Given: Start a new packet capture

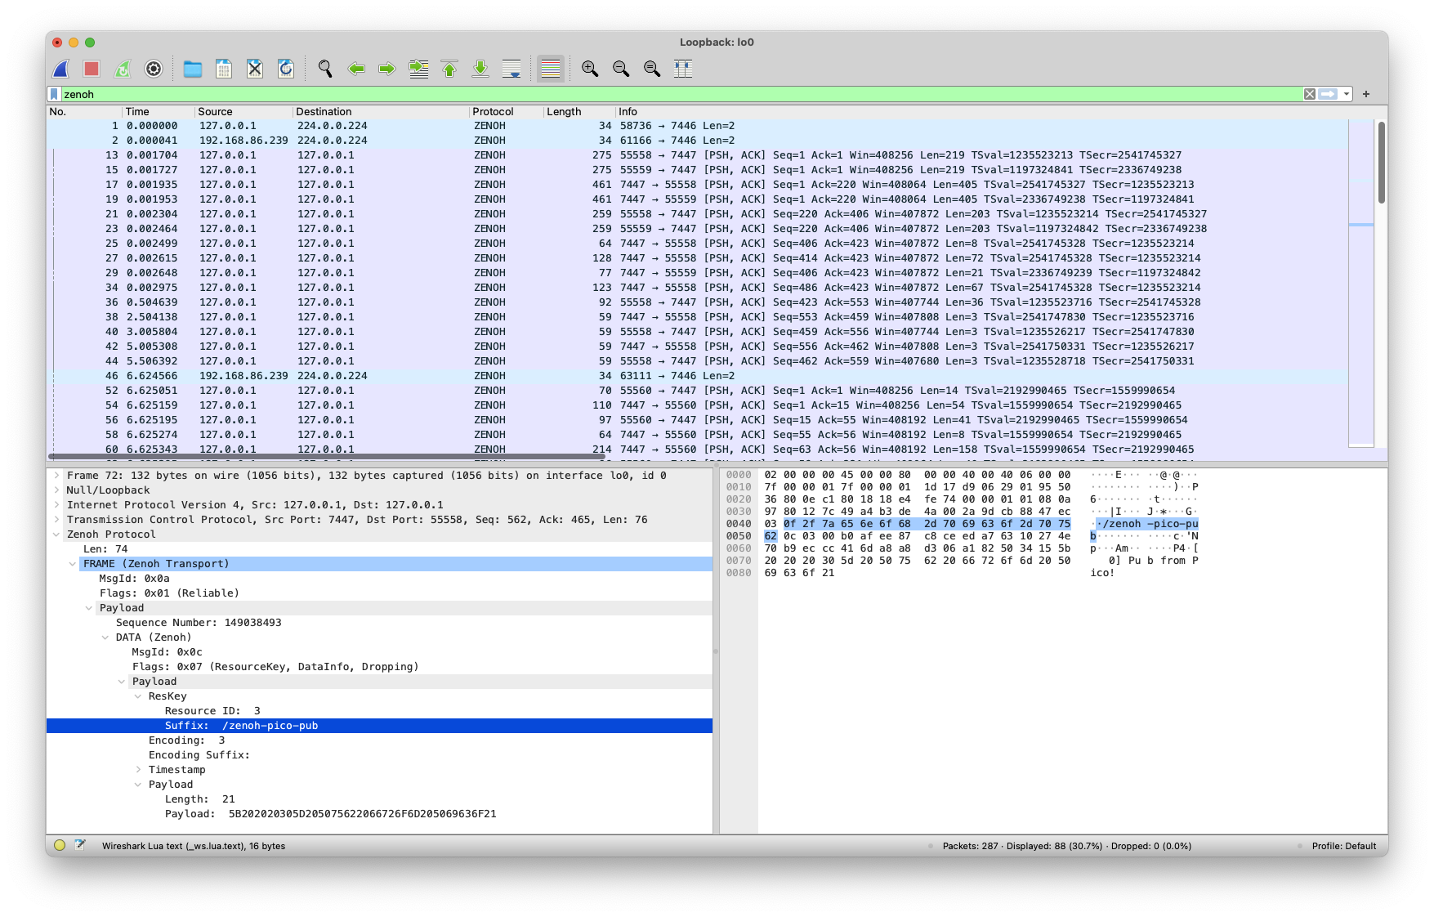Looking at the screenshot, I should [x=59, y=69].
